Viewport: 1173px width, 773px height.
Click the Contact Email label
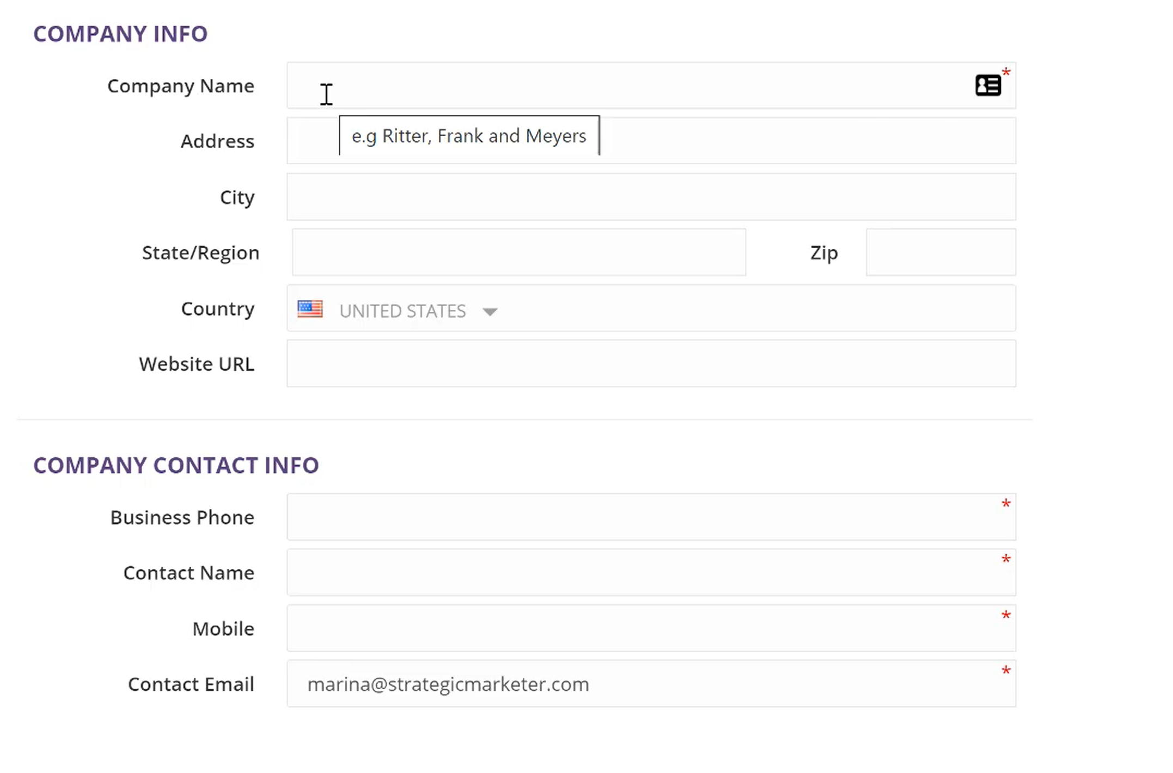[191, 684]
